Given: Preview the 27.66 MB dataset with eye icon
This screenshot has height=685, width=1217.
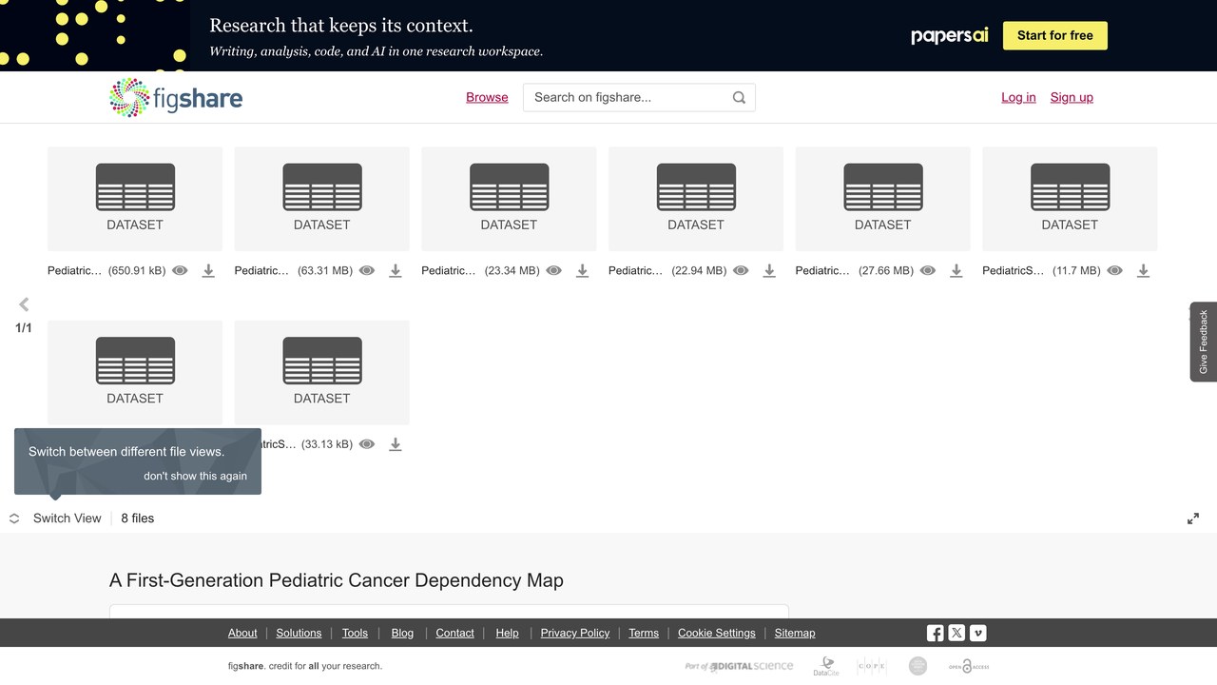Looking at the screenshot, I should 928,271.
